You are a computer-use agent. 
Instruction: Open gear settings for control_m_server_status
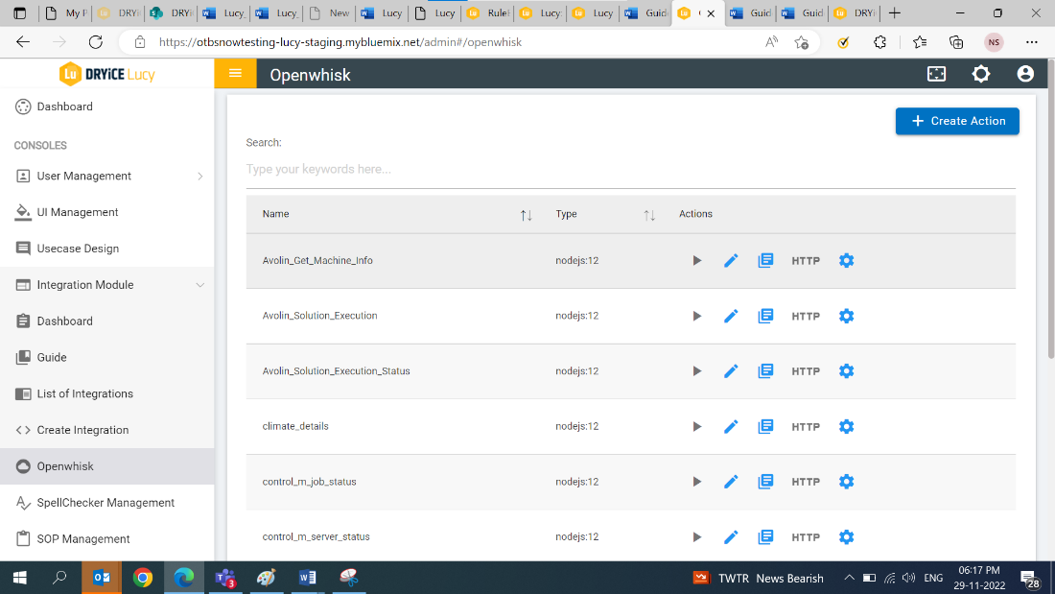click(x=847, y=536)
